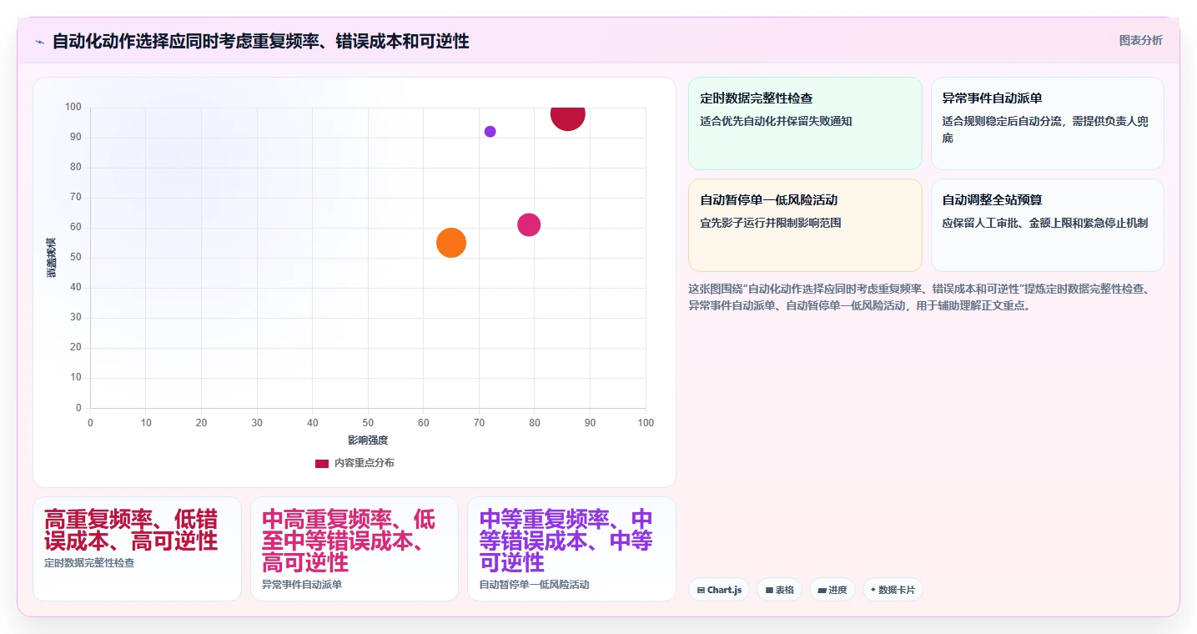The width and height of the screenshot is (1197, 634).
Task: Click the 自动暂停单一低风险活动 caption under purple stat
Action: click(534, 585)
